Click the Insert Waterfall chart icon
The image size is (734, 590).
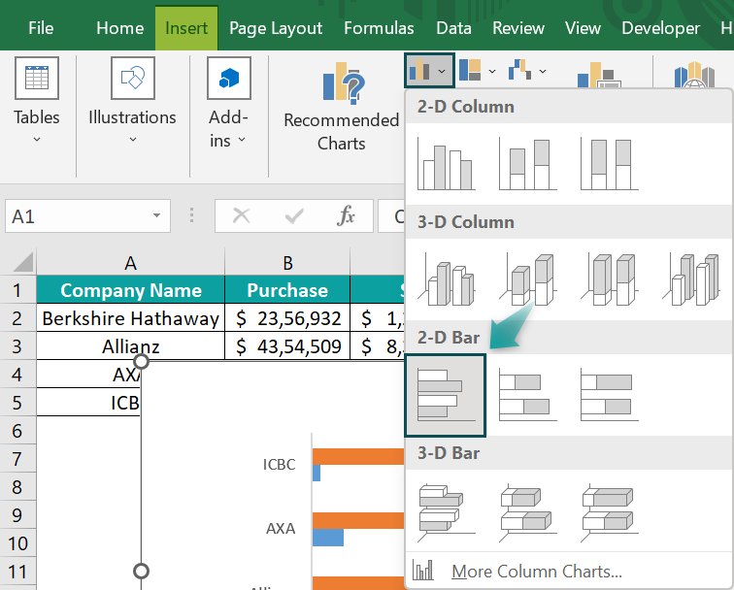[x=519, y=71]
